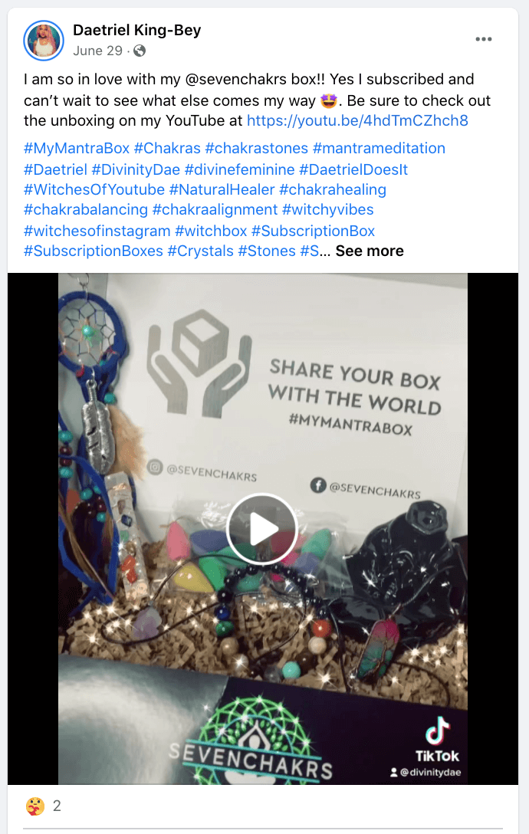Expand the post with See more
Viewport: 529px width, 834px height.
tap(370, 251)
